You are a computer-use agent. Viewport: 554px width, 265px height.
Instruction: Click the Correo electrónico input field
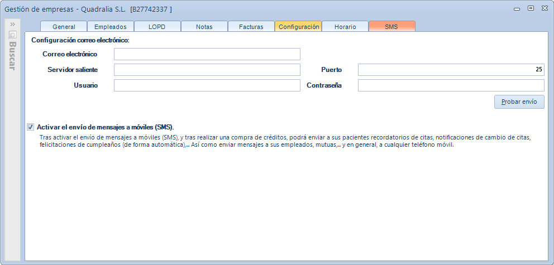coord(207,54)
